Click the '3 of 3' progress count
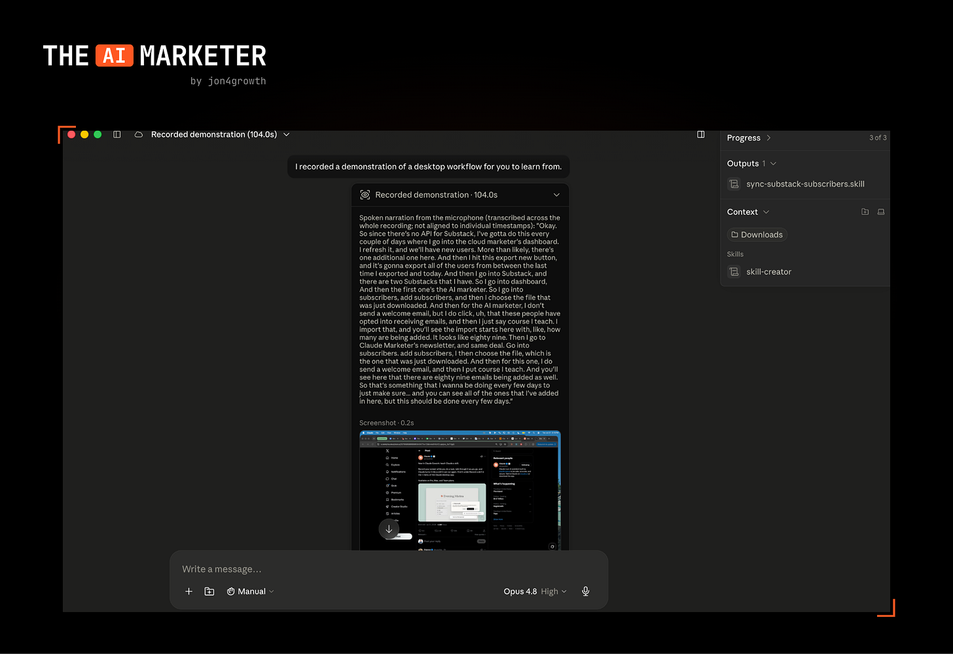The width and height of the screenshot is (953, 654). (878, 138)
